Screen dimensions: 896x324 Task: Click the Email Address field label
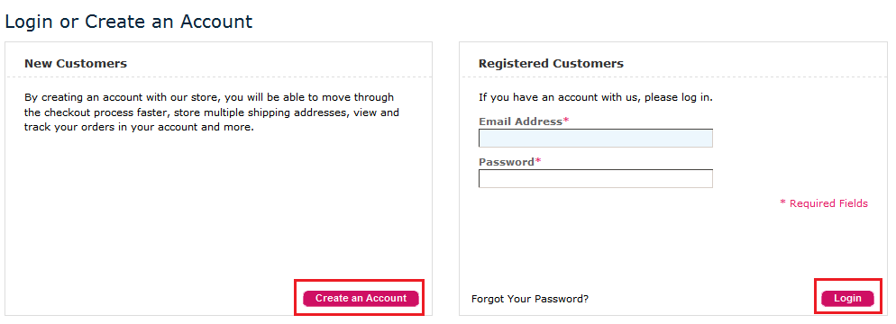click(x=521, y=121)
